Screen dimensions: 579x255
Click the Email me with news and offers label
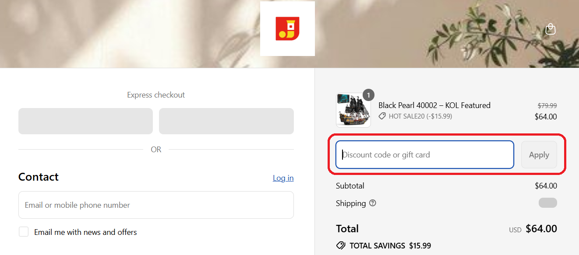85,232
